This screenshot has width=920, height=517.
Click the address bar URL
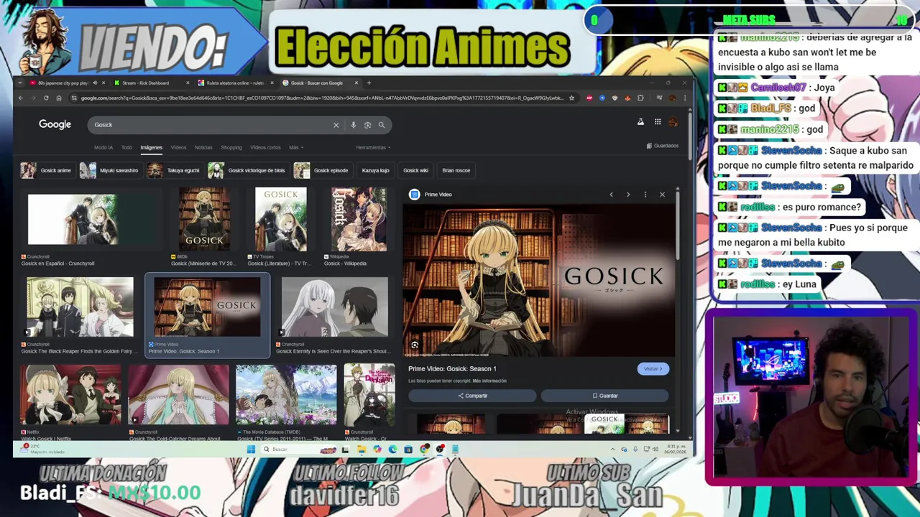tap(322, 98)
